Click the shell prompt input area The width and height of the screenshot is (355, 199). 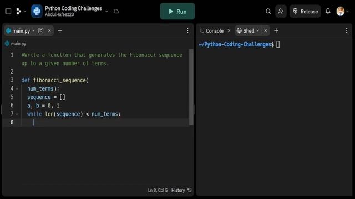[x=278, y=44]
